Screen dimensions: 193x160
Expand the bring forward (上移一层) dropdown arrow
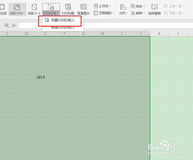[183, 6]
